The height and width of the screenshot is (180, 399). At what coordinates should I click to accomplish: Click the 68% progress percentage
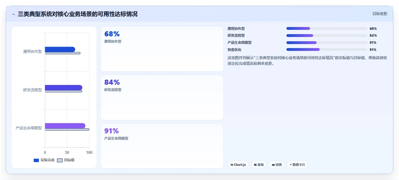coord(373,29)
